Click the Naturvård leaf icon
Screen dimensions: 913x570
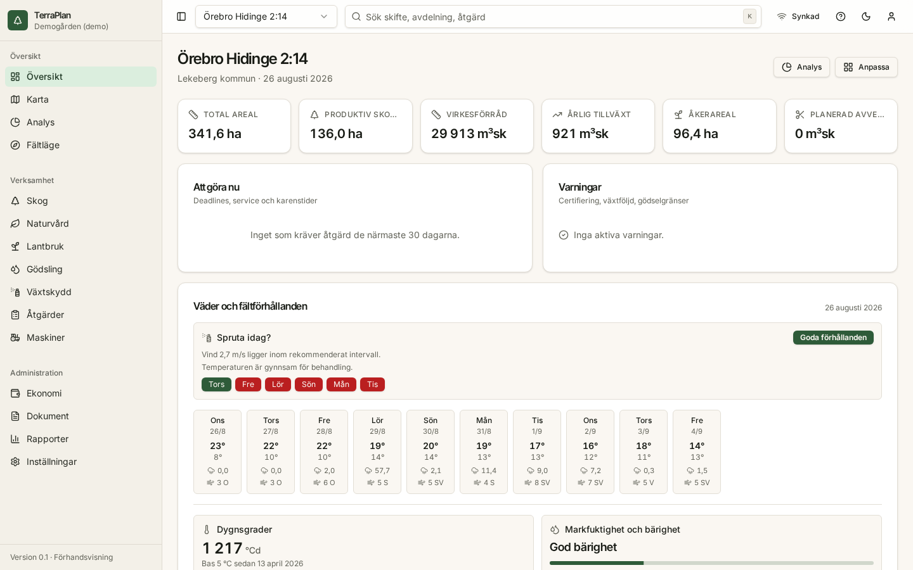pos(15,224)
